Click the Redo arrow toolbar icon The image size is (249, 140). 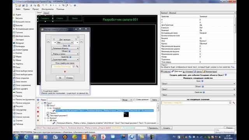pos(46,5)
